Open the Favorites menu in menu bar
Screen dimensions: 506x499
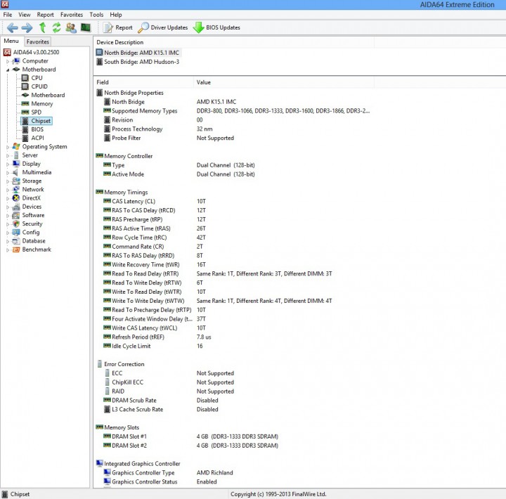click(72, 15)
